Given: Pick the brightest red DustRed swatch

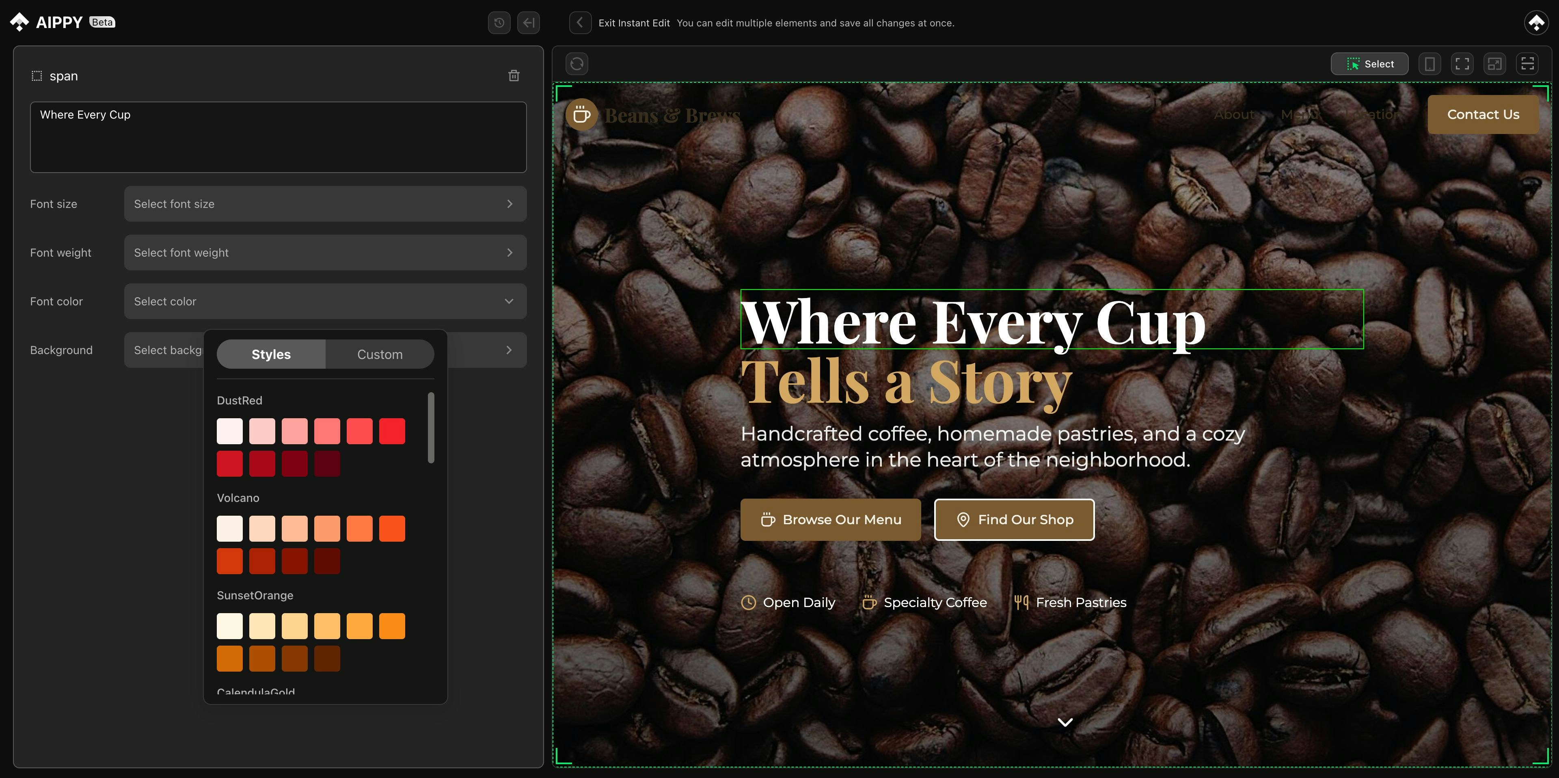Looking at the screenshot, I should 392,431.
